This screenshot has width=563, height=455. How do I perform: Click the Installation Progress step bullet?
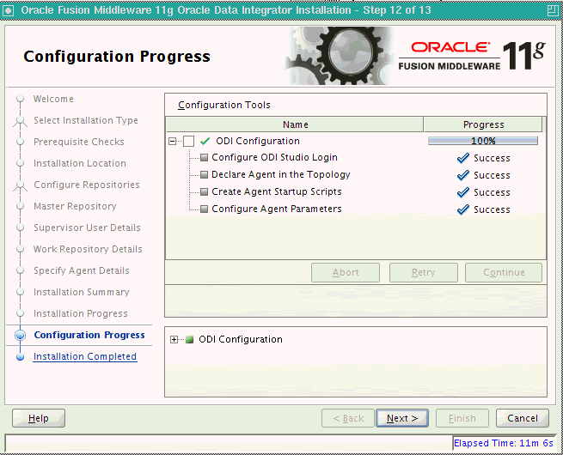click(x=21, y=313)
